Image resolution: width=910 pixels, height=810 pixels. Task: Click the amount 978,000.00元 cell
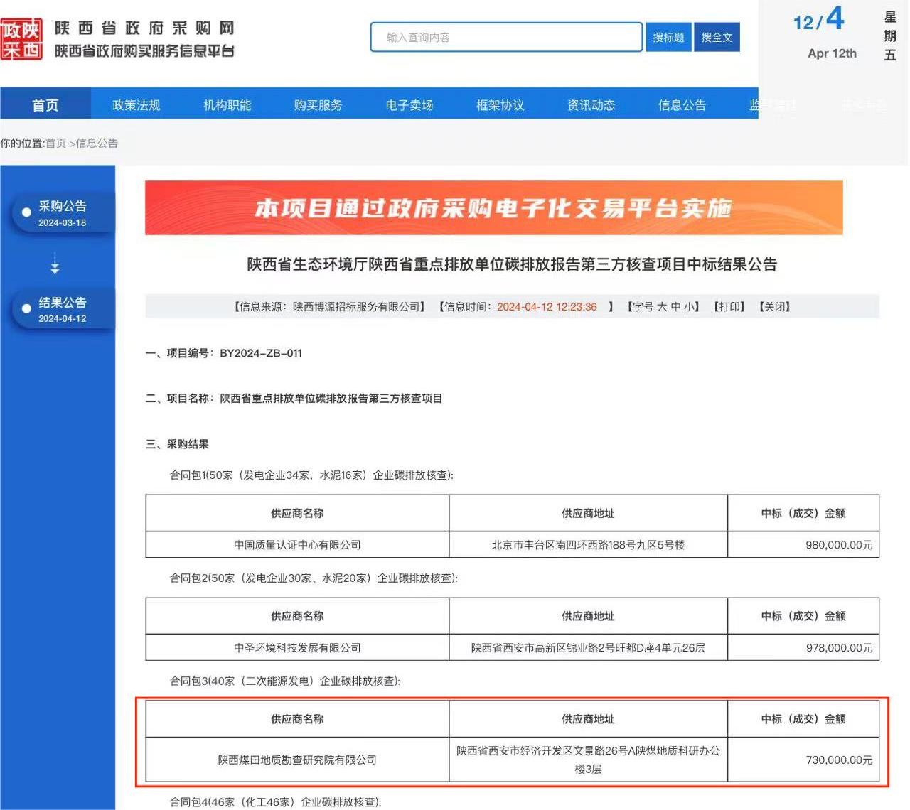[803, 647]
